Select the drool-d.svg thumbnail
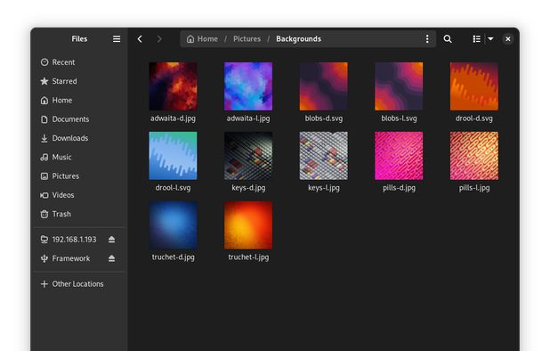Viewport: 550px width, 351px height. point(474,86)
